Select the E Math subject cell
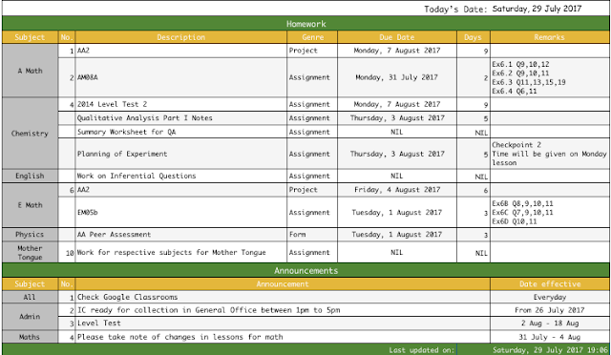 (30, 205)
